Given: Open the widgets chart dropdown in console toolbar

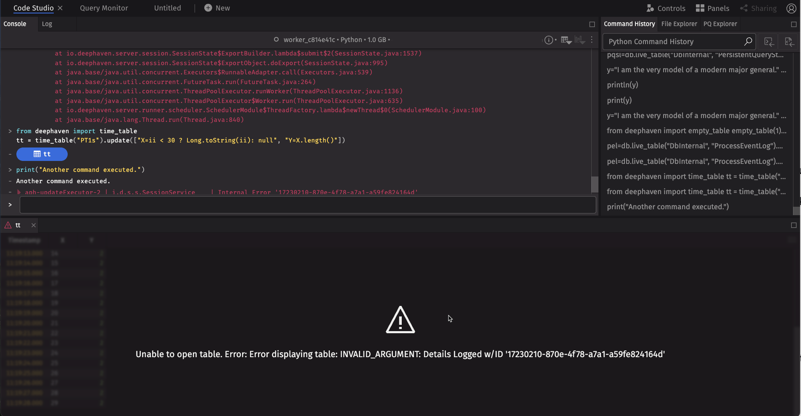Looking at the screenshot, I should tap(580, 40).
